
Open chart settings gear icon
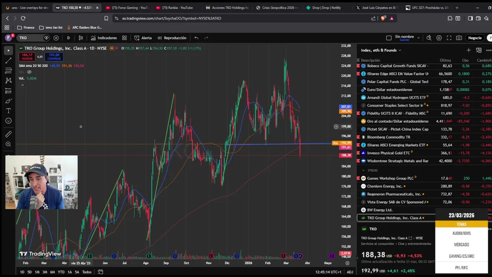pyautogui.click(x=439, y=38)
